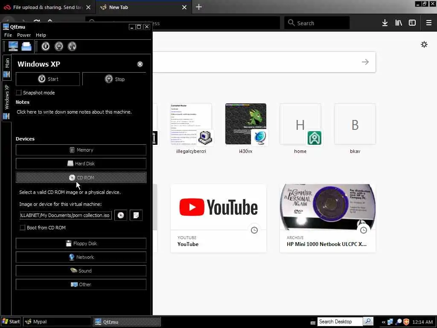This screenshot has height=328, width=437.
Task: Expand the Floppy Disk device section
Action: [81, 243]
